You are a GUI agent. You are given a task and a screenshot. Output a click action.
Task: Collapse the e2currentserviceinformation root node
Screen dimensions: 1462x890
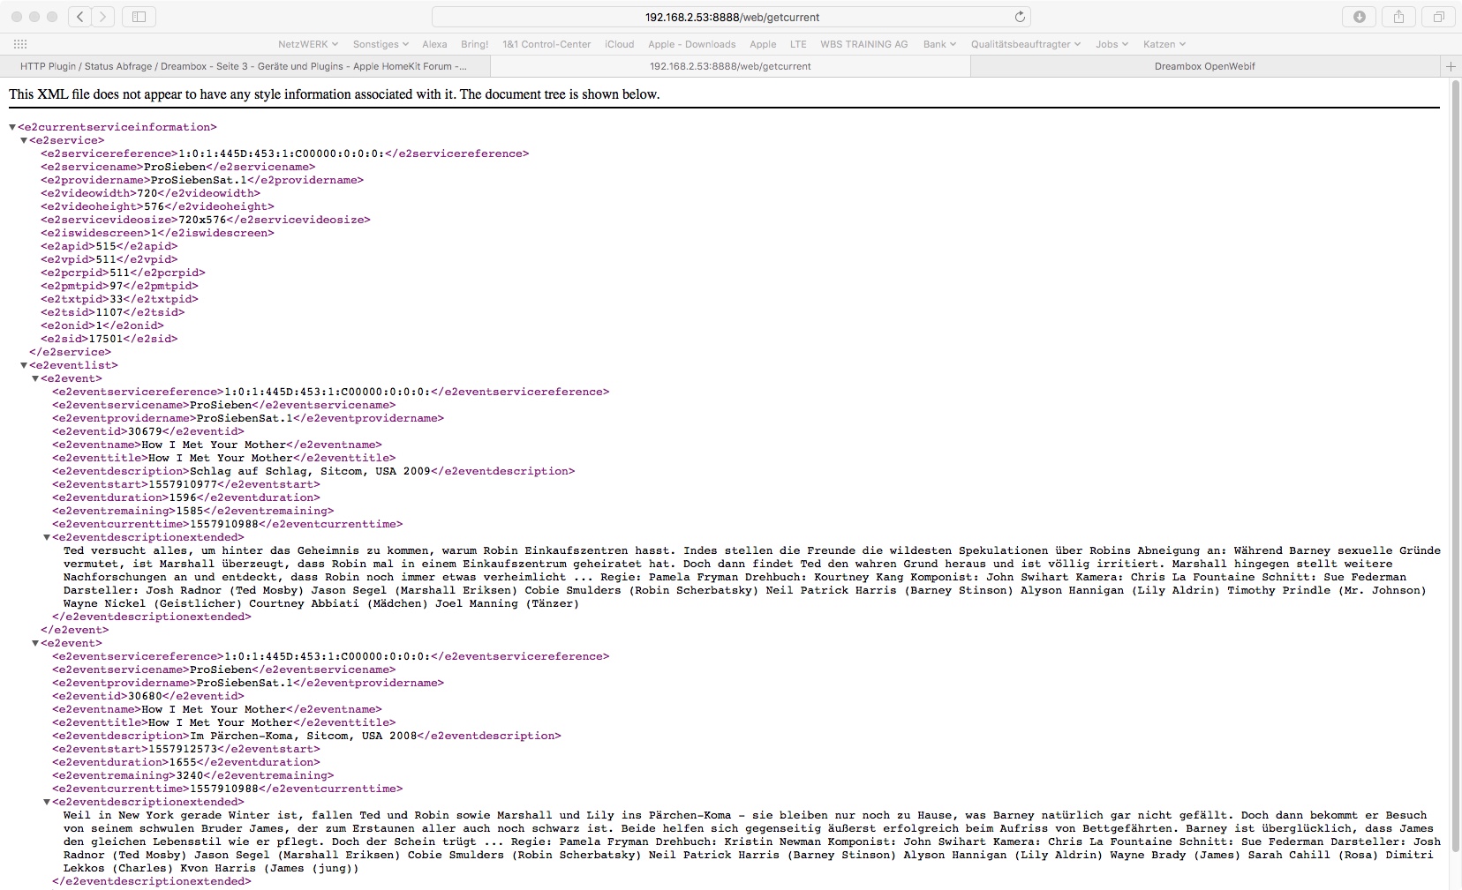point(12,127)
